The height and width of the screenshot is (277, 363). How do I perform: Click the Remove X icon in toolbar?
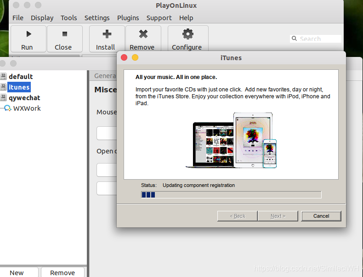click(143, 34)
